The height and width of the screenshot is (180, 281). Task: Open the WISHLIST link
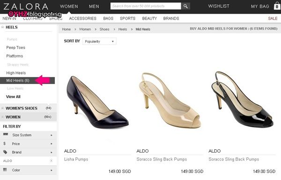[219, 6]
